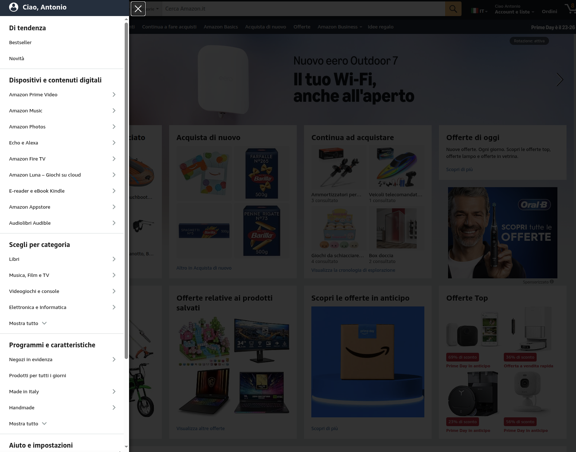Screen dimensions: 576x452
Task: Select Novità in the side menu
Action: tap(17, 58)
